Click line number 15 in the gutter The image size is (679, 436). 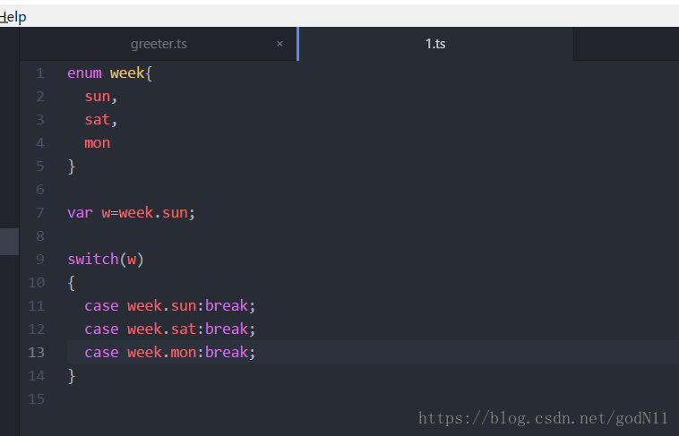37,399
